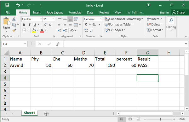Open the font size 11 dropdown
Screen dimensions: 189x122
tap(53, 19)
